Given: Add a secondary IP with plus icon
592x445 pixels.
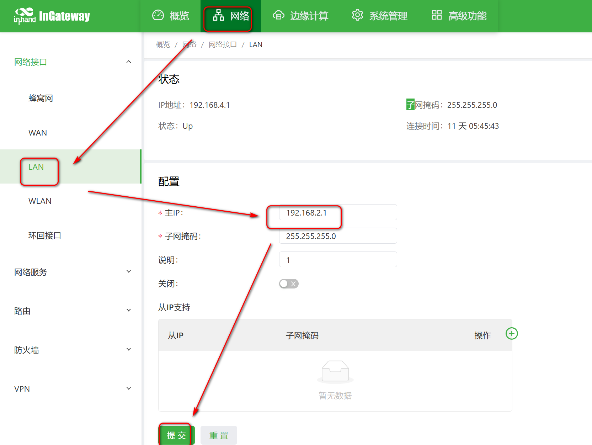Looking at the screenshot, I should (x=512, y=334).
